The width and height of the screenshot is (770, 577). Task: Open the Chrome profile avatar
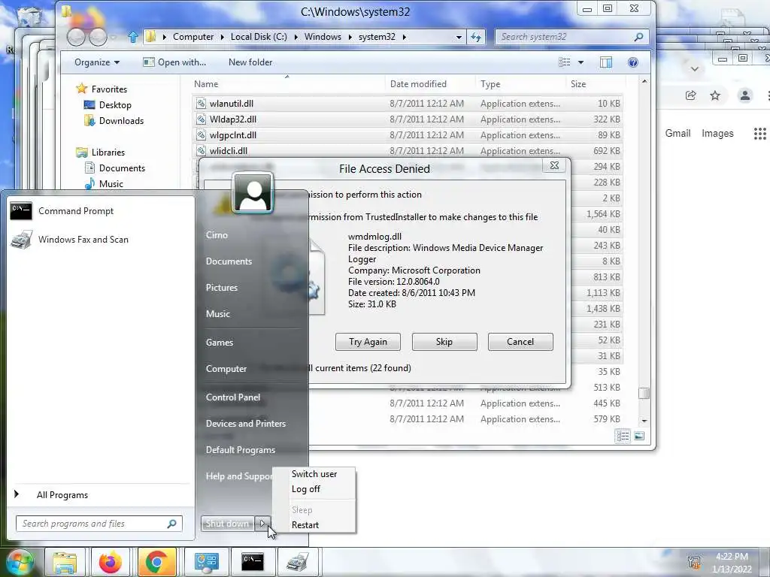(x=745, y=95)
